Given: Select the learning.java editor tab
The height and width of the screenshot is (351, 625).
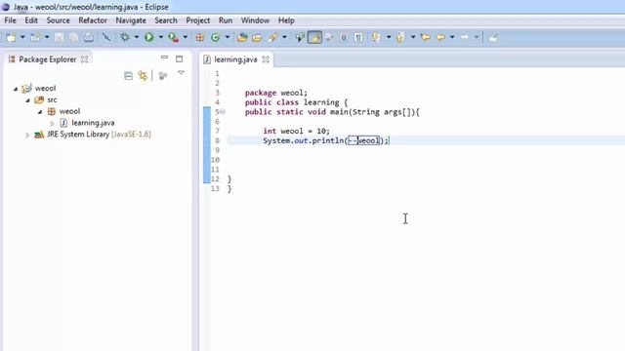Looking at the screenshot, I should click(235, 59).
